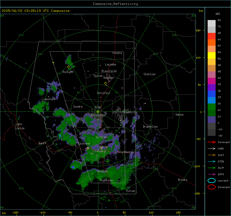Viewport: 231px width, 216px height.
Task: Click the HighRiver town label
Action: (107, 180)
